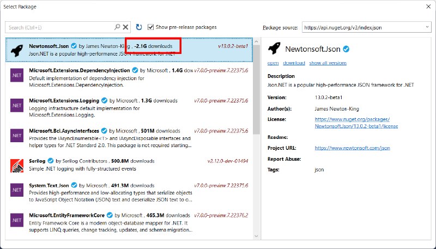Close the Select Package dialog
This screenshot has height=249, width=436.
[428, 7]
